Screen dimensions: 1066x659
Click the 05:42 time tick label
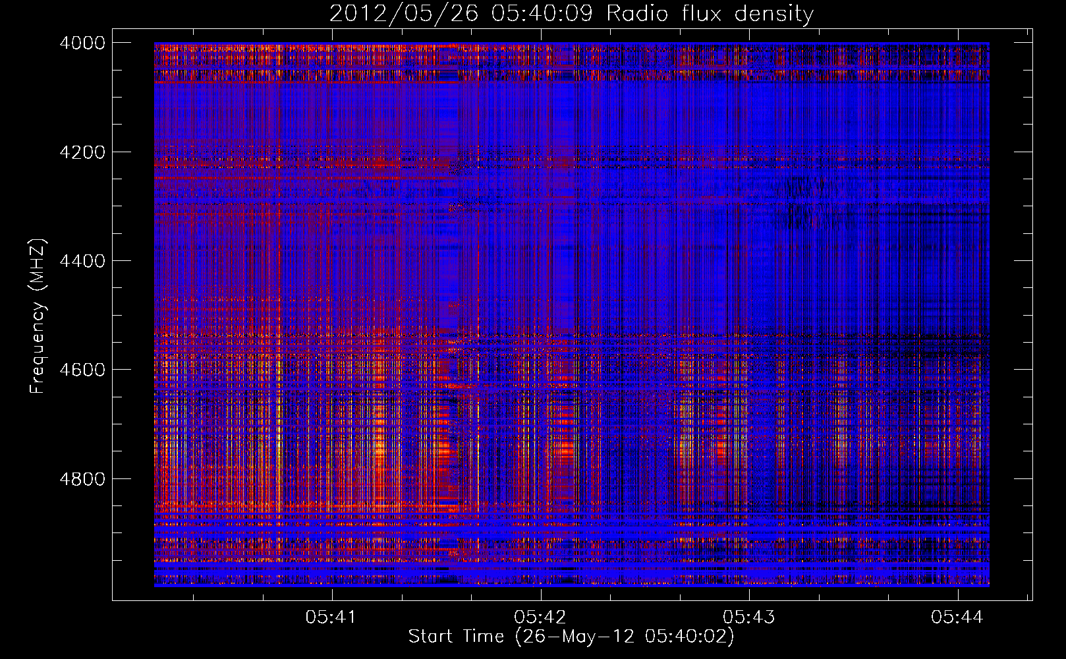coord(540,617)
